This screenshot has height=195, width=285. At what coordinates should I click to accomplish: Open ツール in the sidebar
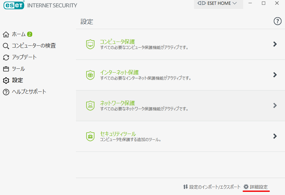click(18, 69)
